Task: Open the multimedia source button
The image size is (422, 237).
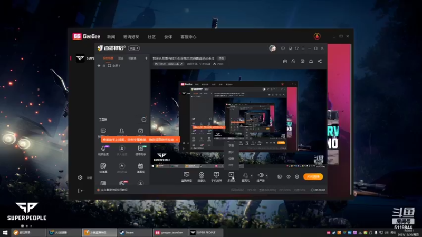Action: click(231, 177)
